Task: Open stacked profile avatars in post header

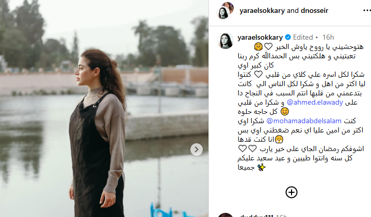Action: 225,10
